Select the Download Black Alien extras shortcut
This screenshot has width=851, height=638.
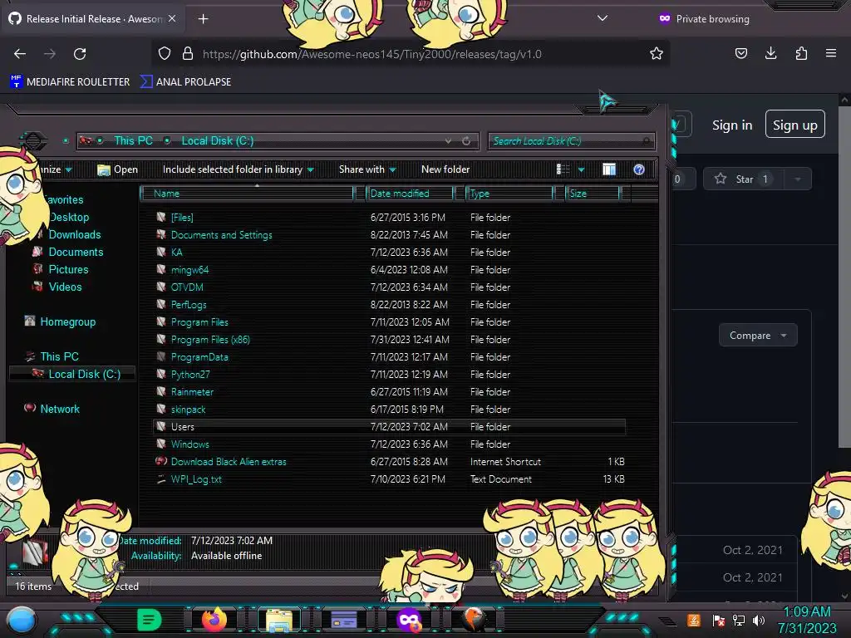(x=228, y=462)
